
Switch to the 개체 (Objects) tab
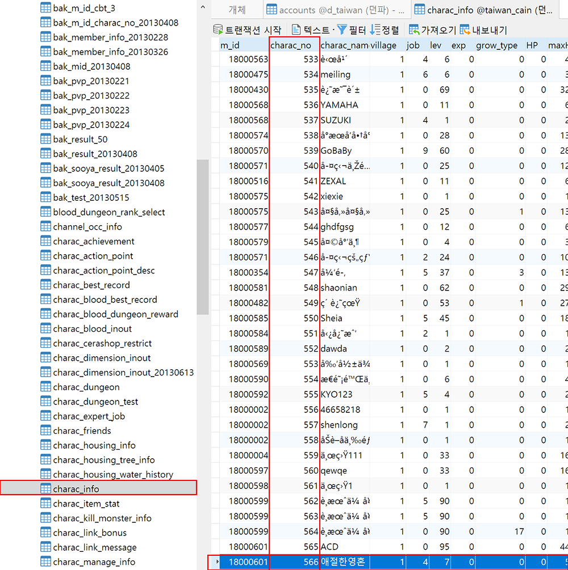pyautogui.click(x=237, y=10)
